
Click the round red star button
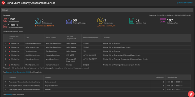point(191,94)
